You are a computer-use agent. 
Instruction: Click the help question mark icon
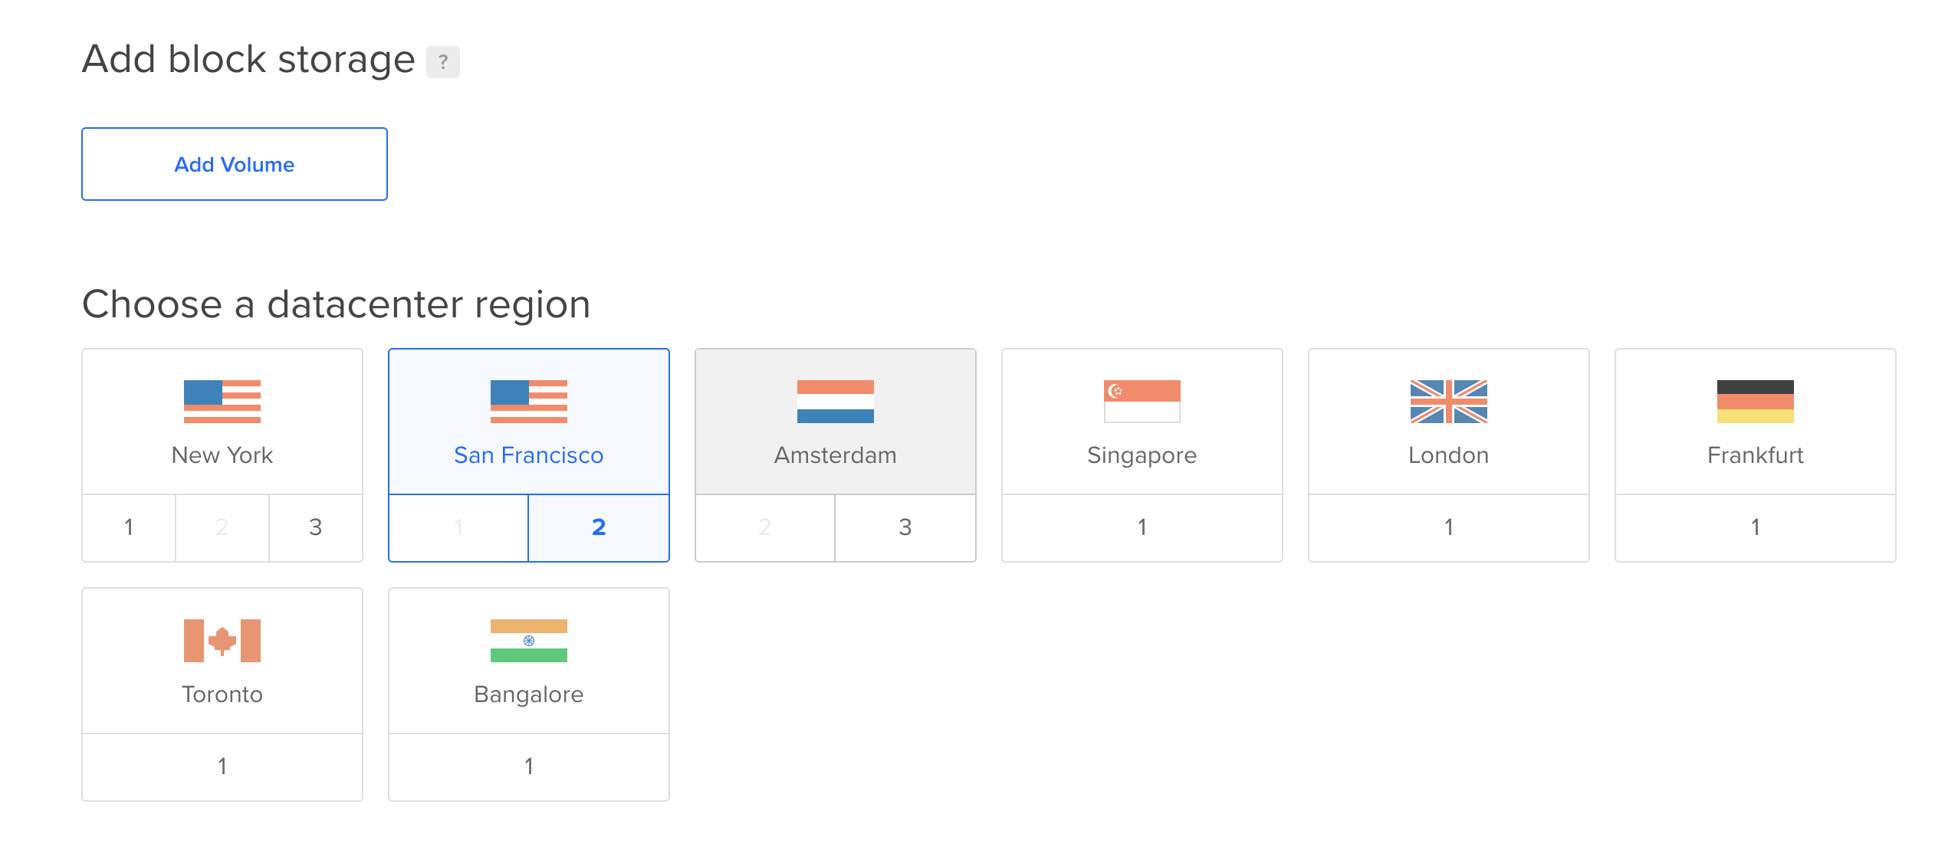point(443,62)
